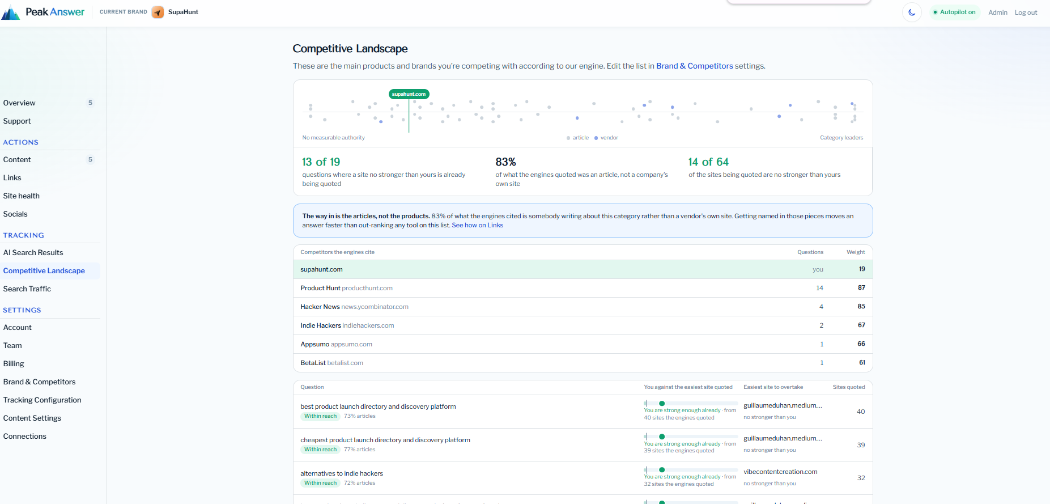Open Brand & Competitors in the sidebar
Image resolution: width=1050 pixels, height=504 pixels.
(39, 382)
